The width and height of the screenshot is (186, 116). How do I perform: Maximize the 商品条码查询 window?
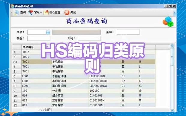point(170,6)
